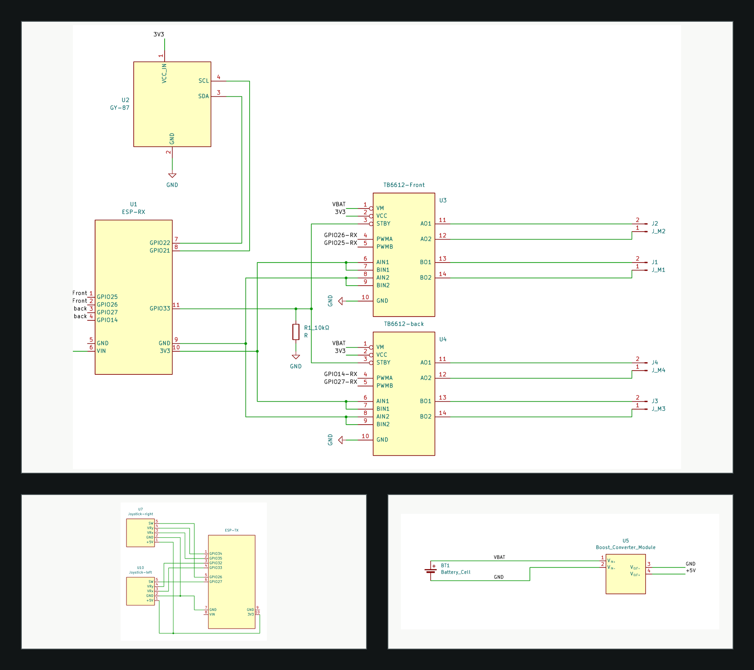Click the GPIO22 pin label on ESP-RX
754x670 pixels.
(x=160, y=243)
